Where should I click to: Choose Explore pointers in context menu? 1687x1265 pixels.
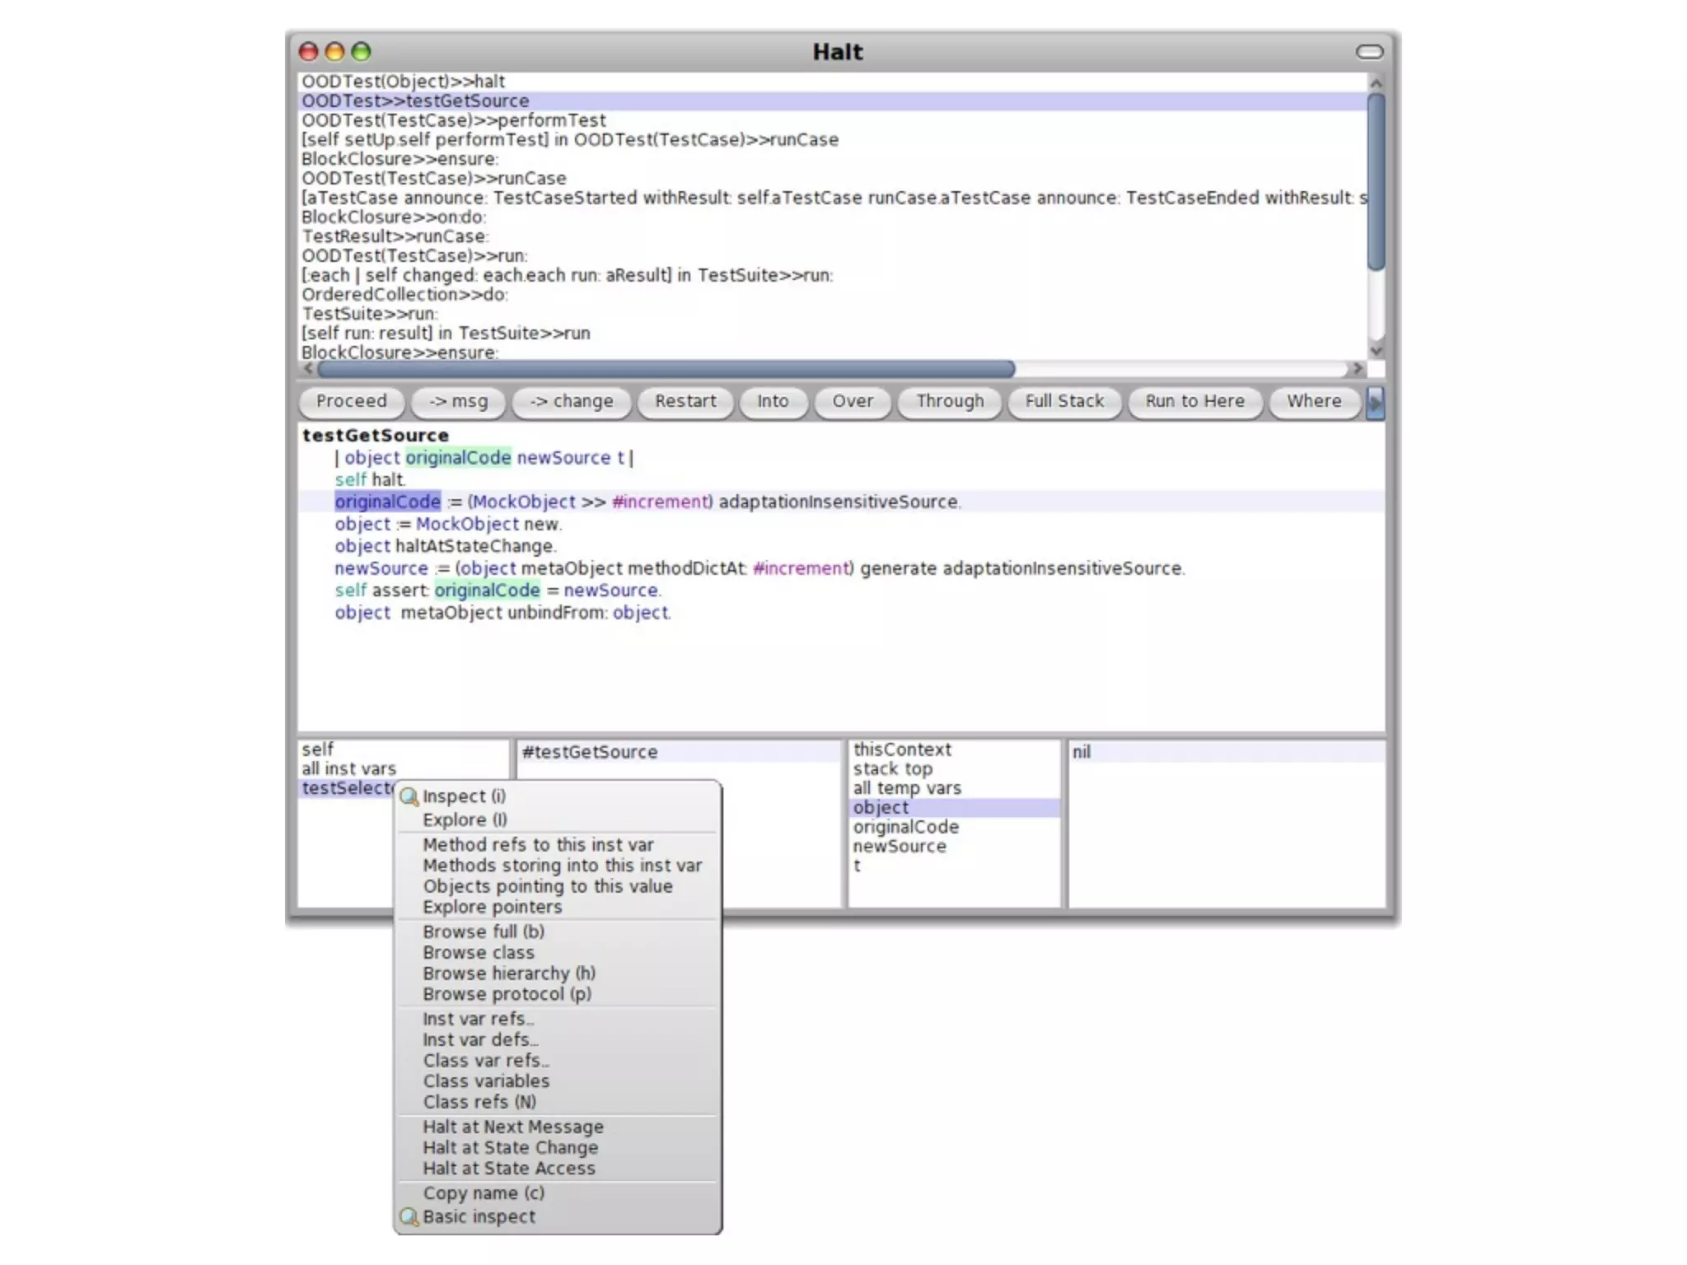[492, 907]
